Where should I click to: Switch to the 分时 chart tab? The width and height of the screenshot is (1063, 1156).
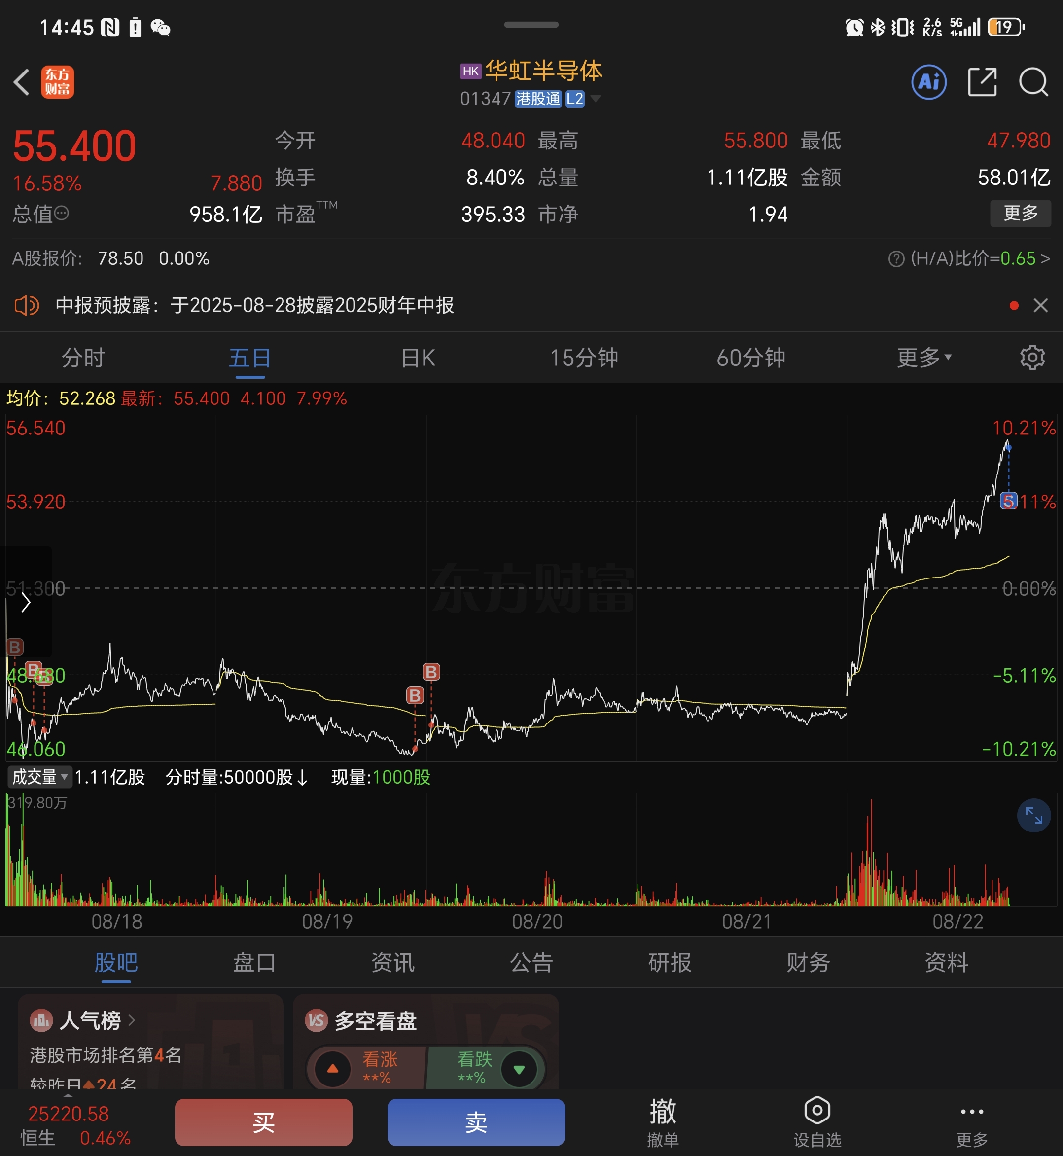(83, 358)
